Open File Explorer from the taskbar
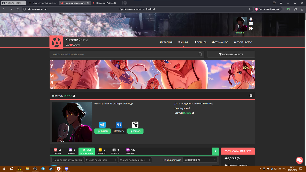The height and width of the screenshot is (172, 306). (27, 169)
